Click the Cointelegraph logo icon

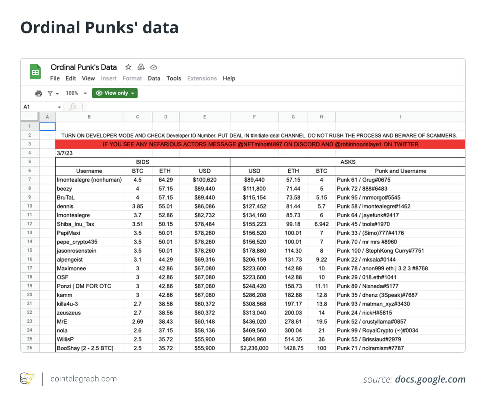coord(27,379)
